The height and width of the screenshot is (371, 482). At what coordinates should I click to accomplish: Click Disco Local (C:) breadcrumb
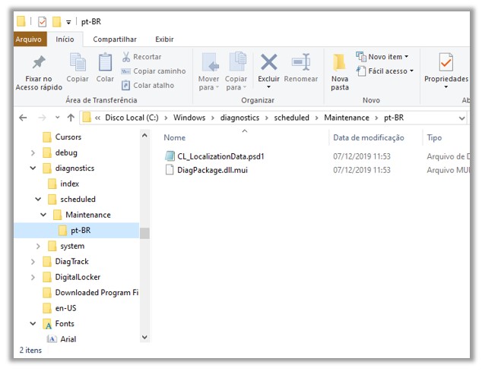click(x=132, y=118)
